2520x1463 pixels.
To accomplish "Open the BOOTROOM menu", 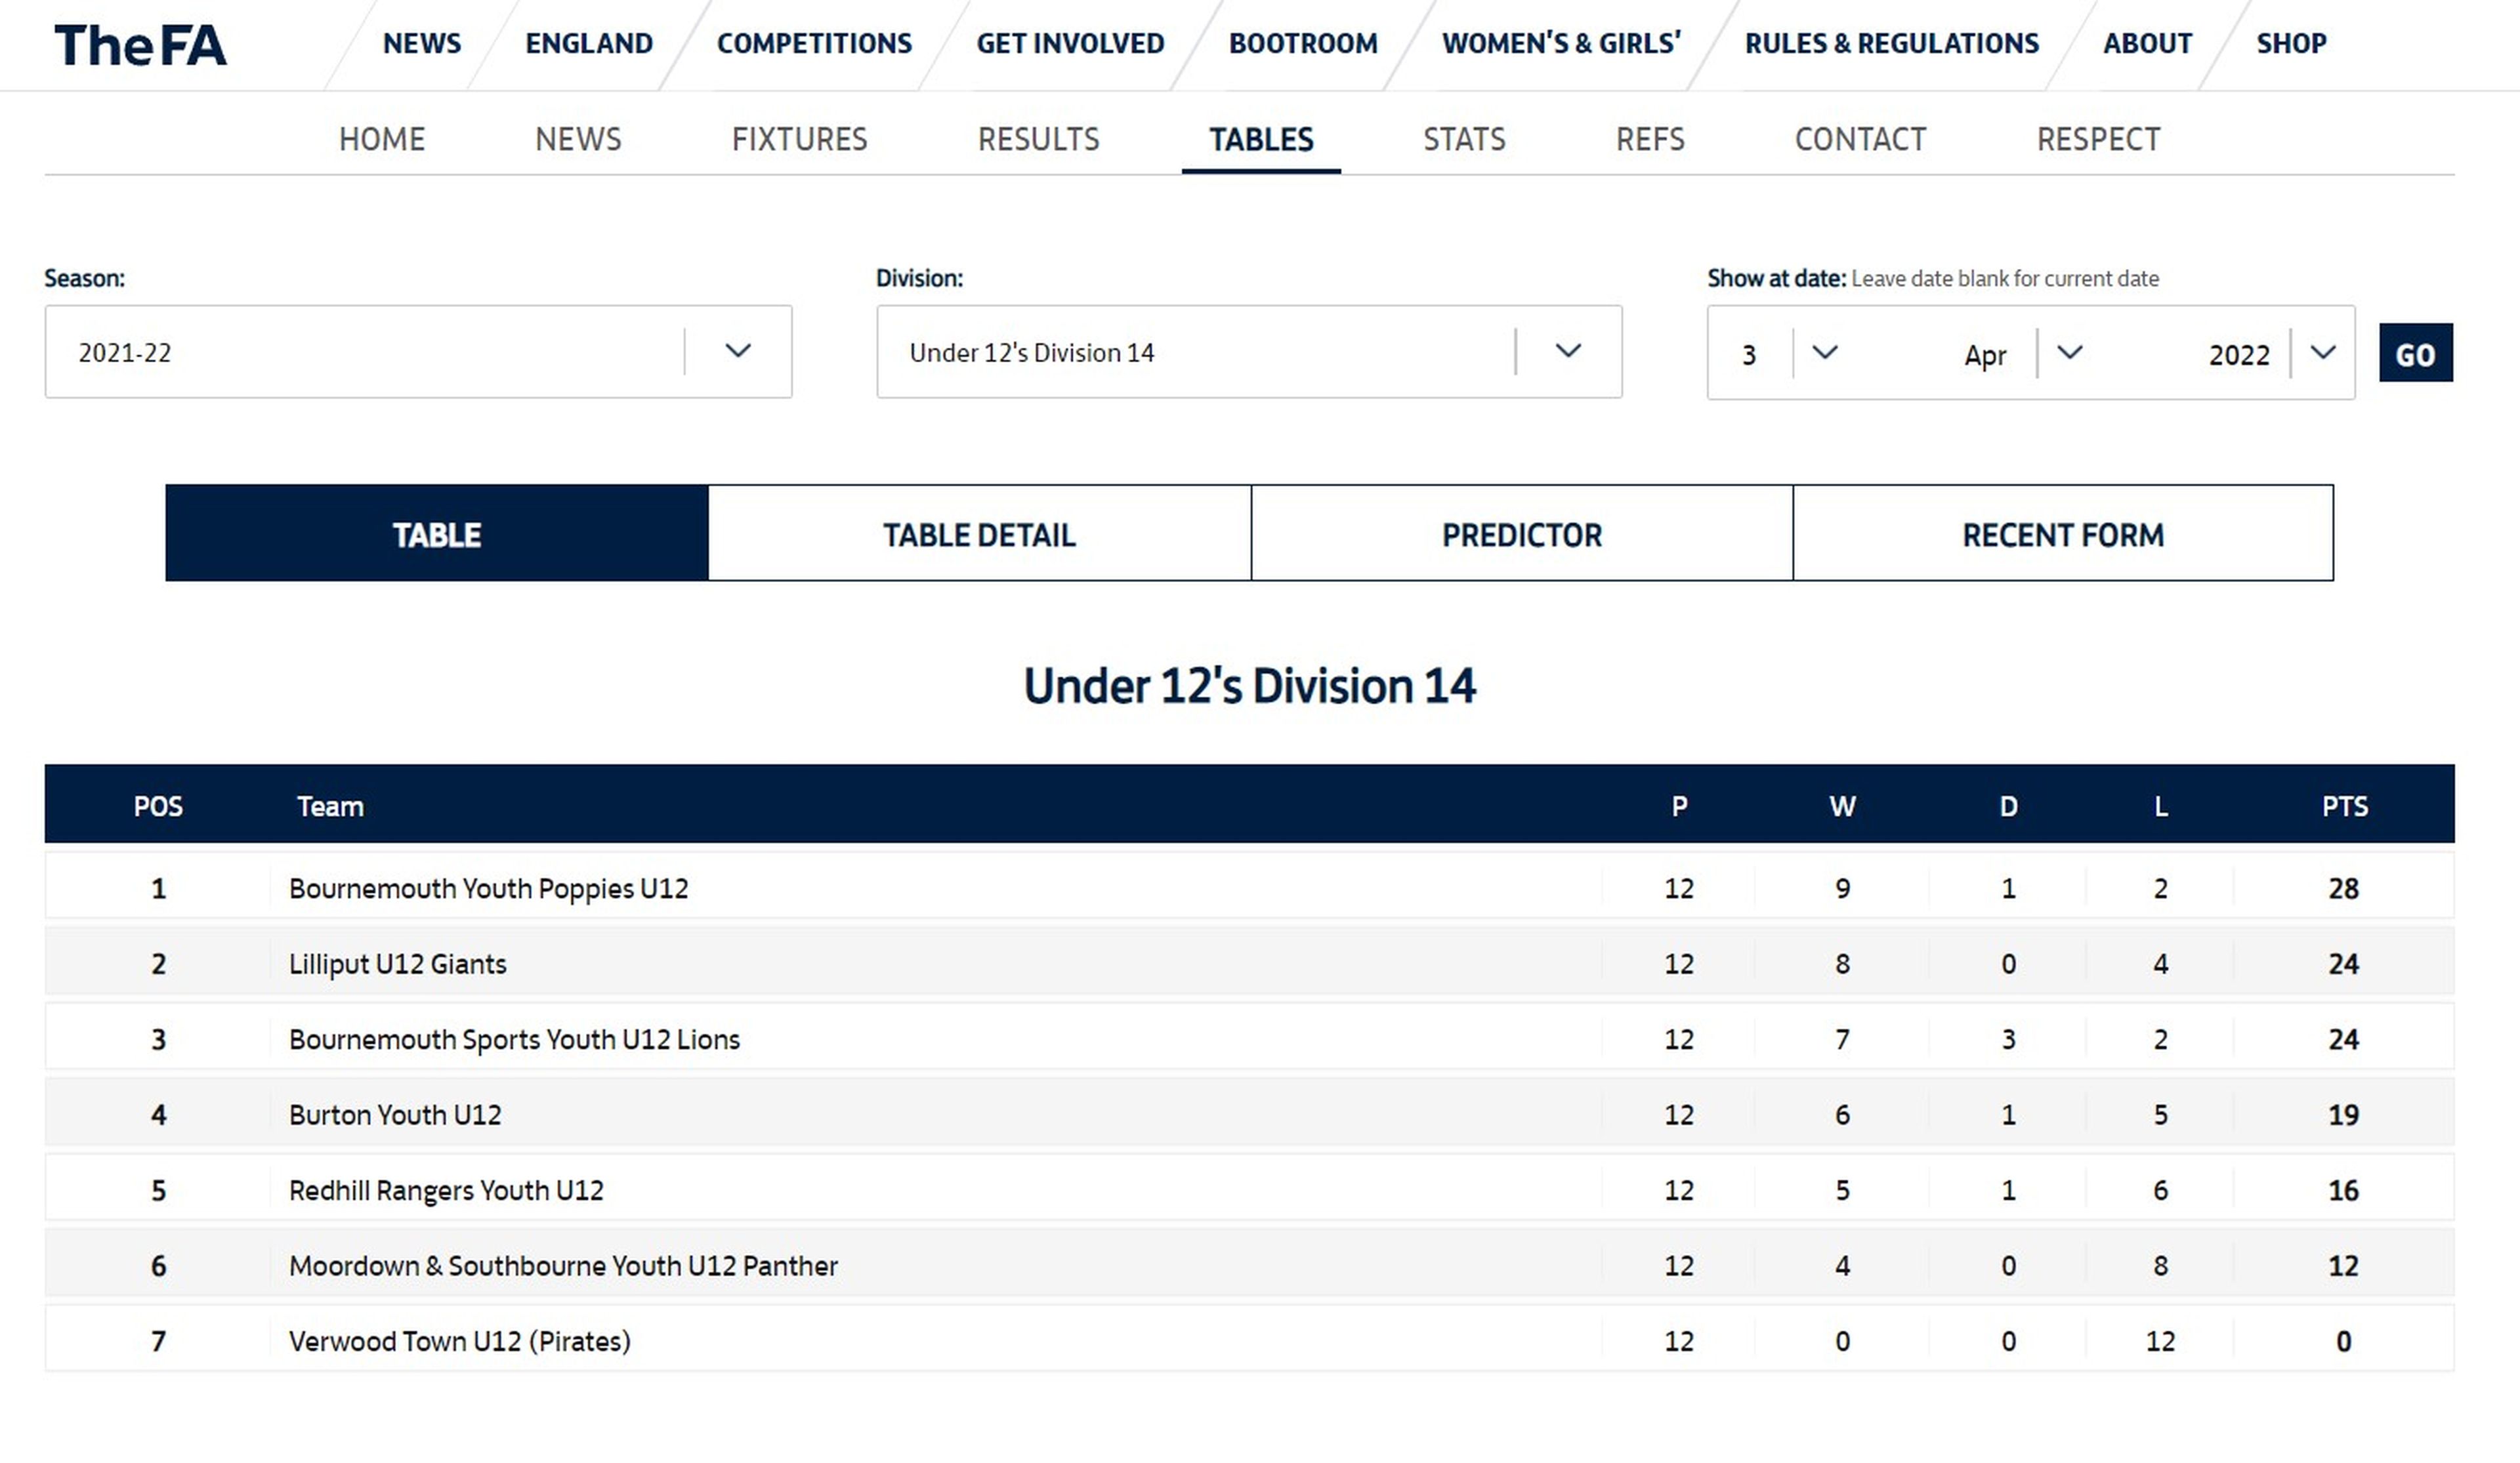I will pyautogui.click(x=1303, y=44).
